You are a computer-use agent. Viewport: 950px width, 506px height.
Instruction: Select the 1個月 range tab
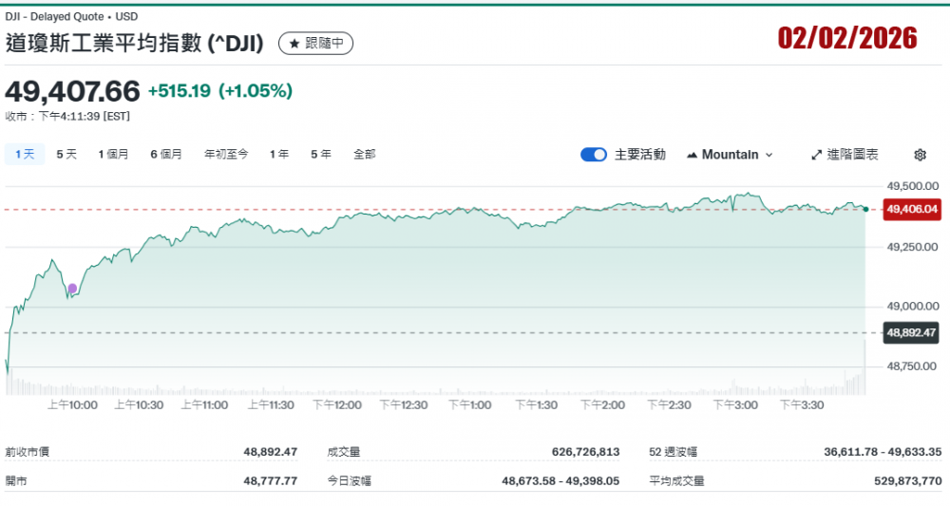click(x=113, y=154)
